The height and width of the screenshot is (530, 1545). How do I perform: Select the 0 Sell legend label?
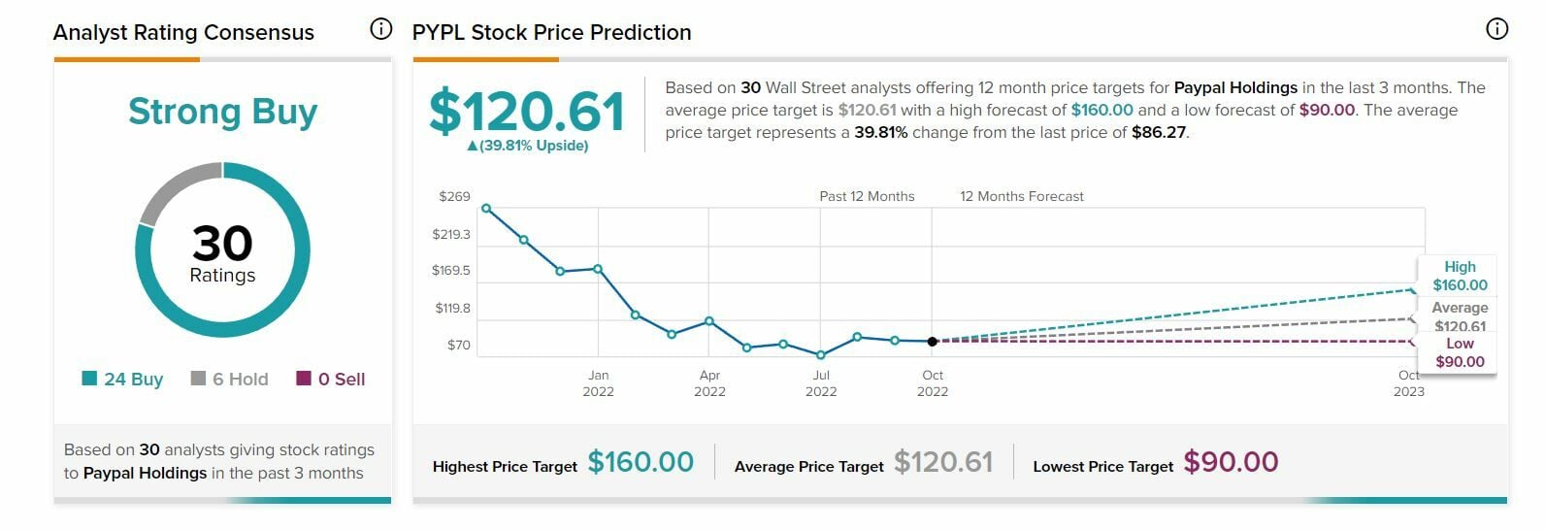point(342,380)
